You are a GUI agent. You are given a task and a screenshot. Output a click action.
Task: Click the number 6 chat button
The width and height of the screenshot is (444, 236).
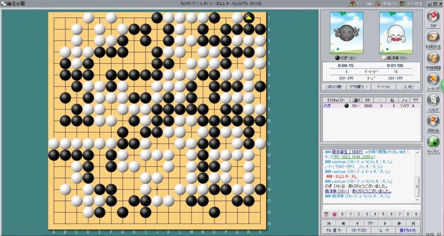point(392,214)
